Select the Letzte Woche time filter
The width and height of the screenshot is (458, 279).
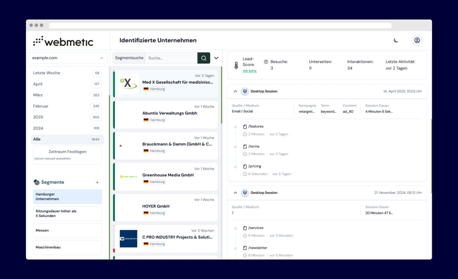coord(47,73)
